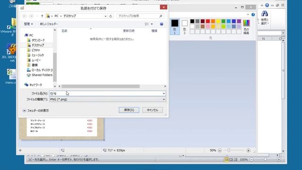The image size is (302, 170).
Task: Open menu.xlsx desktop icon
Action: 11,76
